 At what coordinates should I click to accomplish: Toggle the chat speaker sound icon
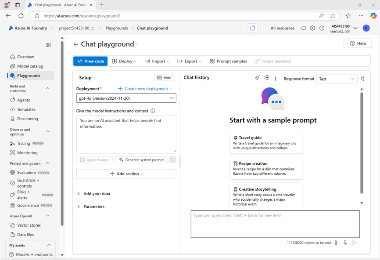pyautogui.click(x=362, y=79)
